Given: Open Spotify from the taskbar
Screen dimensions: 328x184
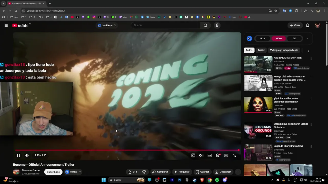Looking at the screenshot, I should point(217,180).
